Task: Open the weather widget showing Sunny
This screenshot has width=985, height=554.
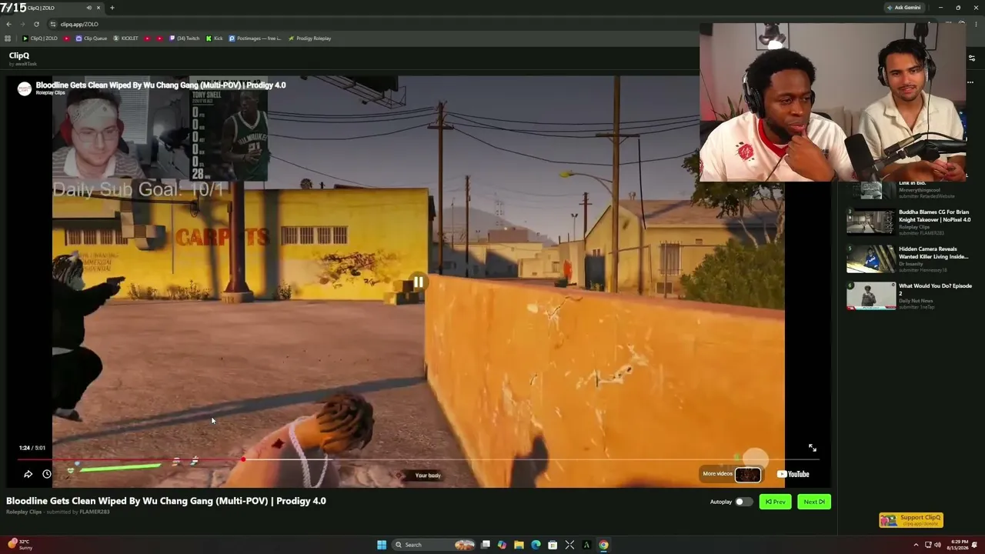Action: click(18, 545)
